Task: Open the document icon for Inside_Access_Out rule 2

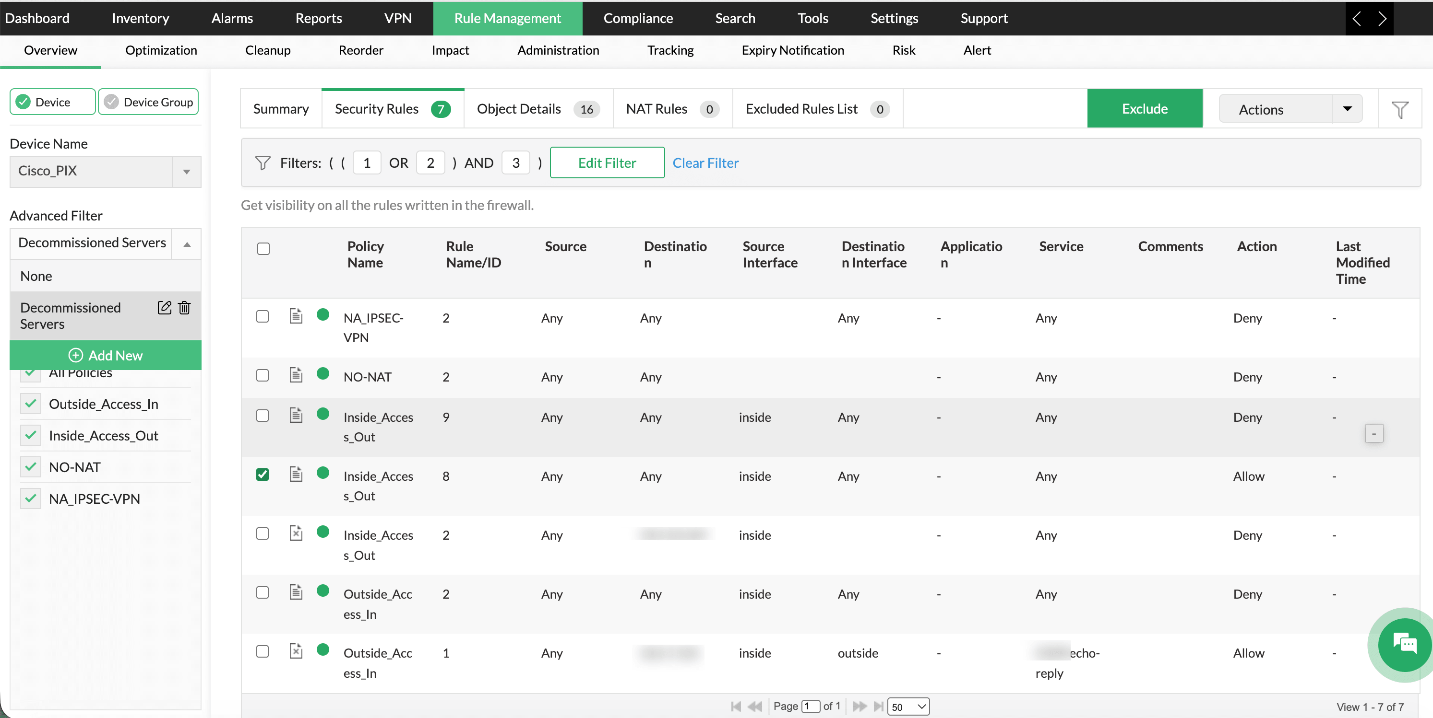Action: point(296,533)
